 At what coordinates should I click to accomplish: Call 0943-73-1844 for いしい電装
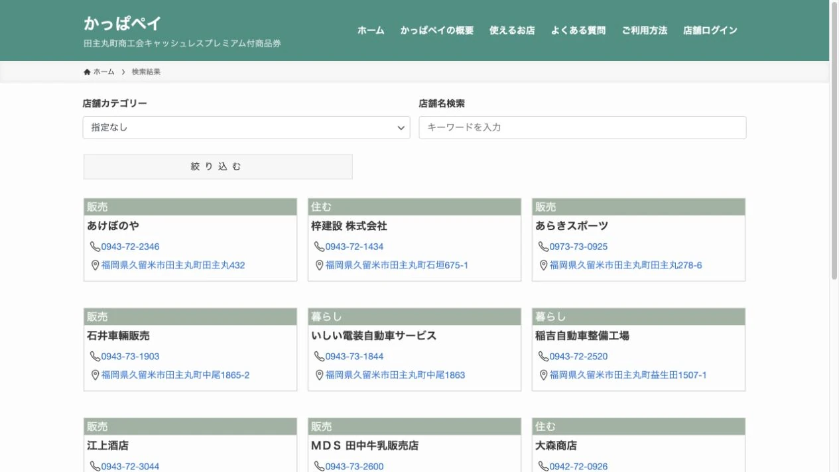tap(354, 357)
